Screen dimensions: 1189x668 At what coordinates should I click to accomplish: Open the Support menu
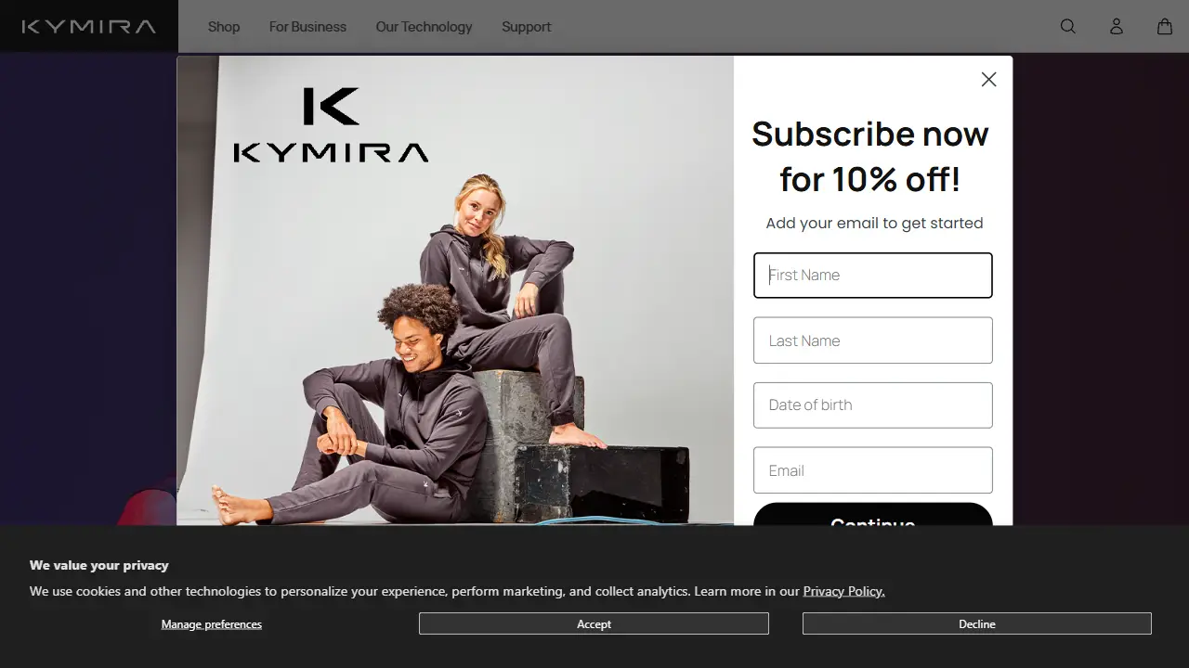pyautogui.click(x=526, y=26)
